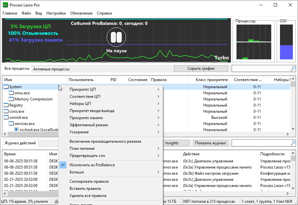Screen dimensions: 298x205
Task: Switch to Активные процессы tab
Action: tap(51, 69)
